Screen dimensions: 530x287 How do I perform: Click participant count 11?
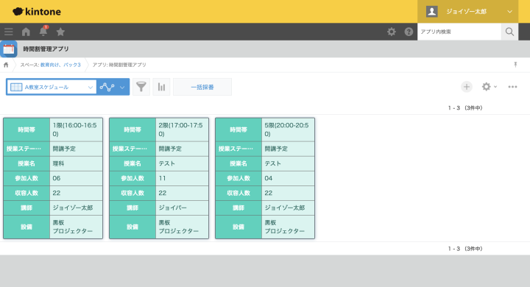click(x=162, y=178)
